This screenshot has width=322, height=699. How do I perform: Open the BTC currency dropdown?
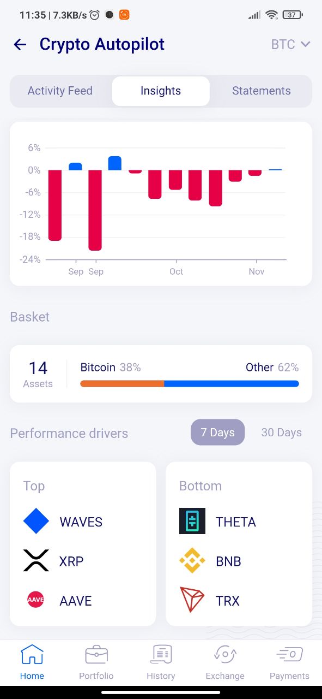pos(290,44)
